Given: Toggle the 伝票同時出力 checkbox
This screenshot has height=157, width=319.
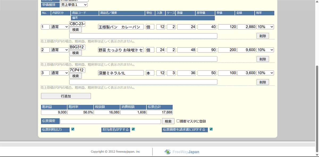Looking at the screenshot, I should click(x=73, y=129).
